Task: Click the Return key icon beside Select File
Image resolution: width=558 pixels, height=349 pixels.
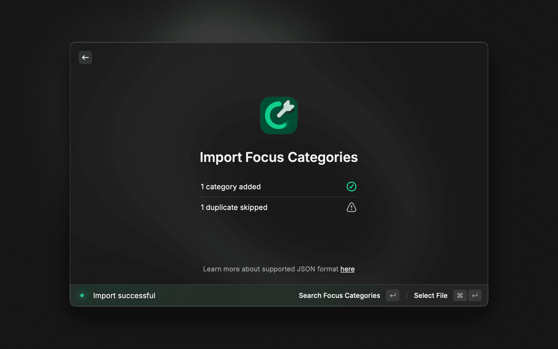Action: tap(475, 295)
